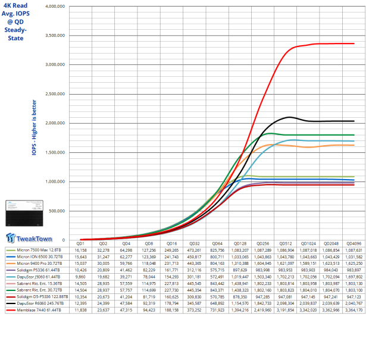Click the 'QD32' column header

195,243
